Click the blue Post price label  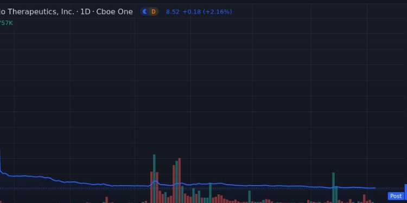coord(396,197)
